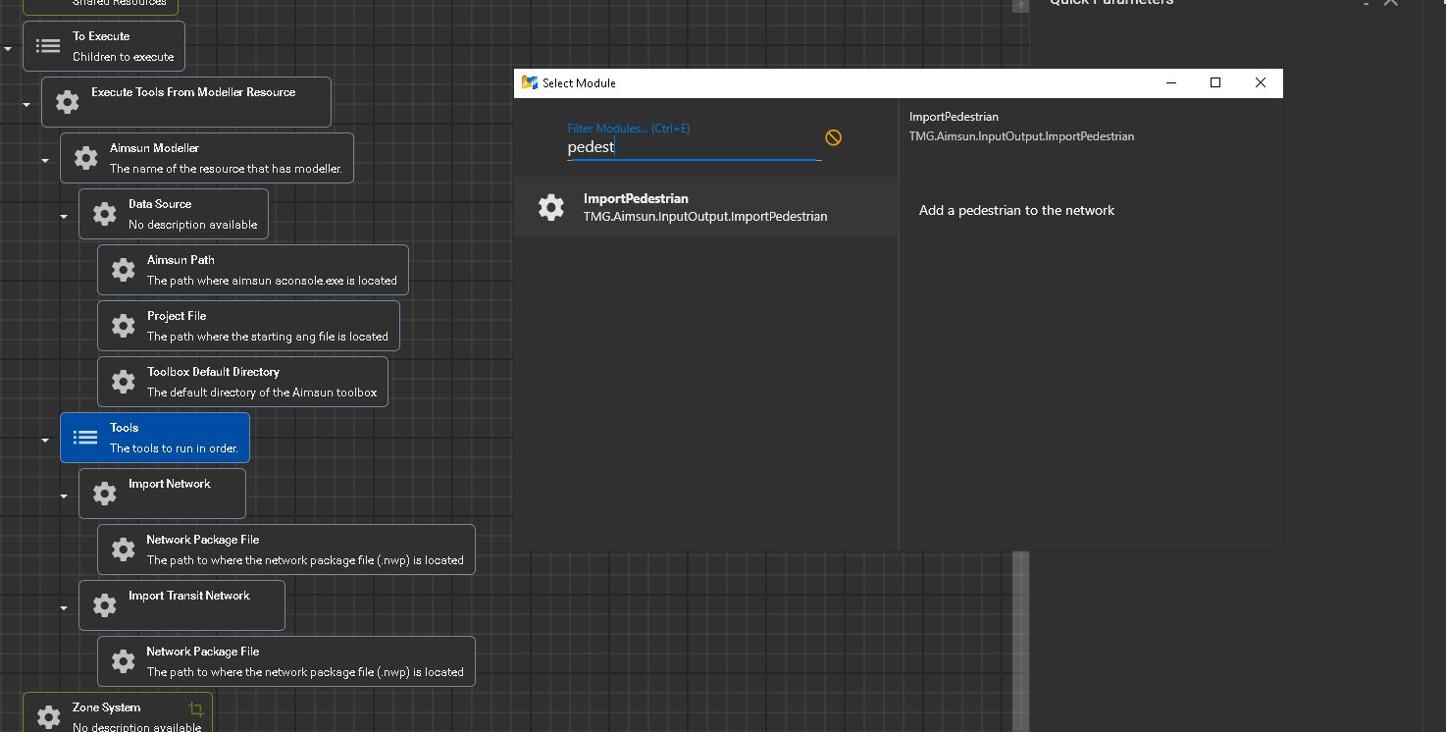Click the Filter Modules search field
Screen dimensions: 1446x732
693,147
